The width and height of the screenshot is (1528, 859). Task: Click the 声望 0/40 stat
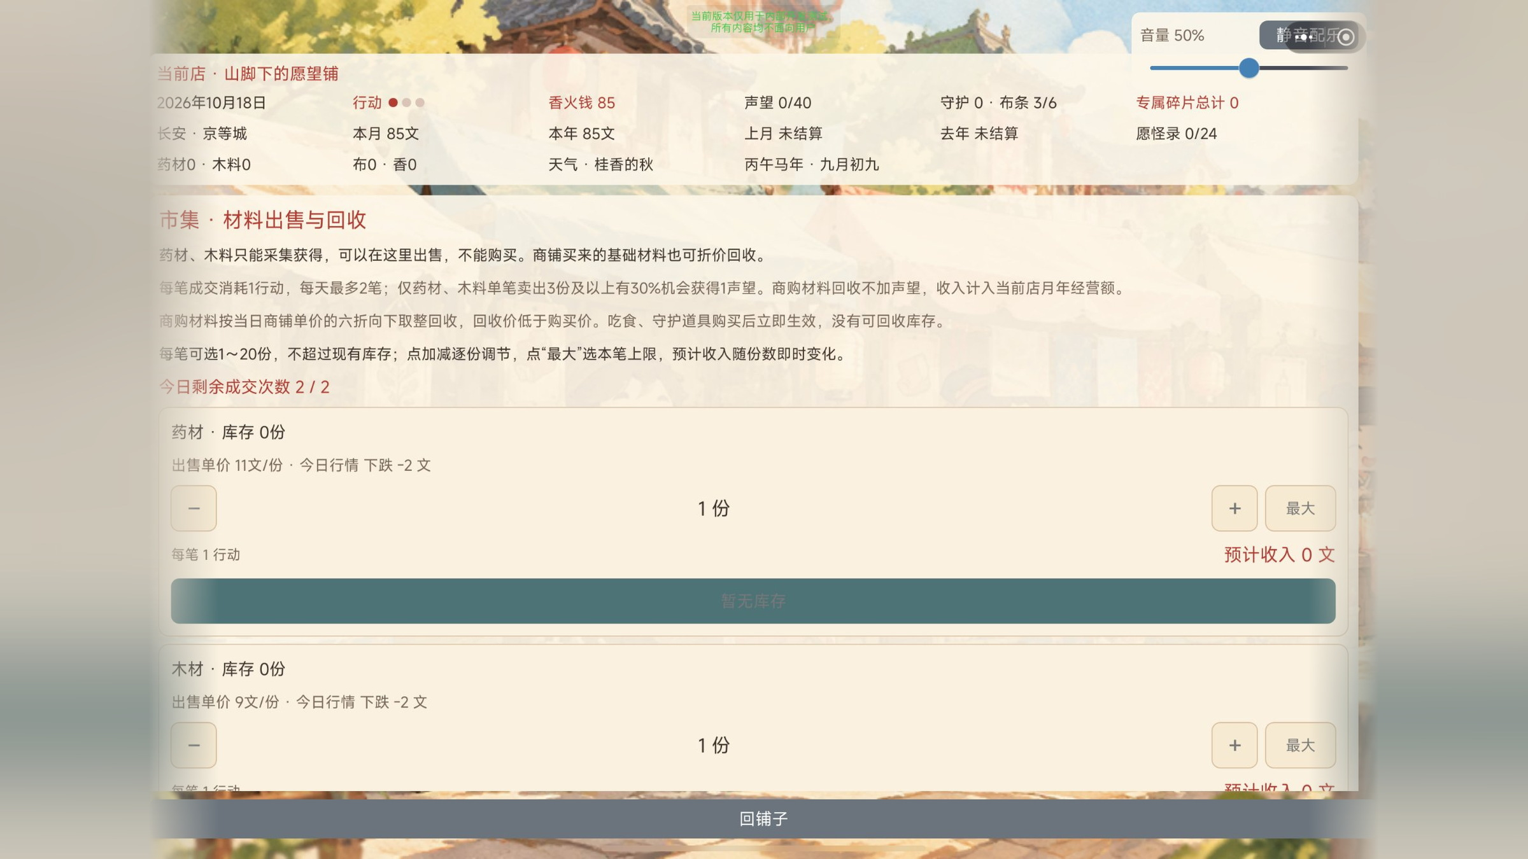(777, 103)
